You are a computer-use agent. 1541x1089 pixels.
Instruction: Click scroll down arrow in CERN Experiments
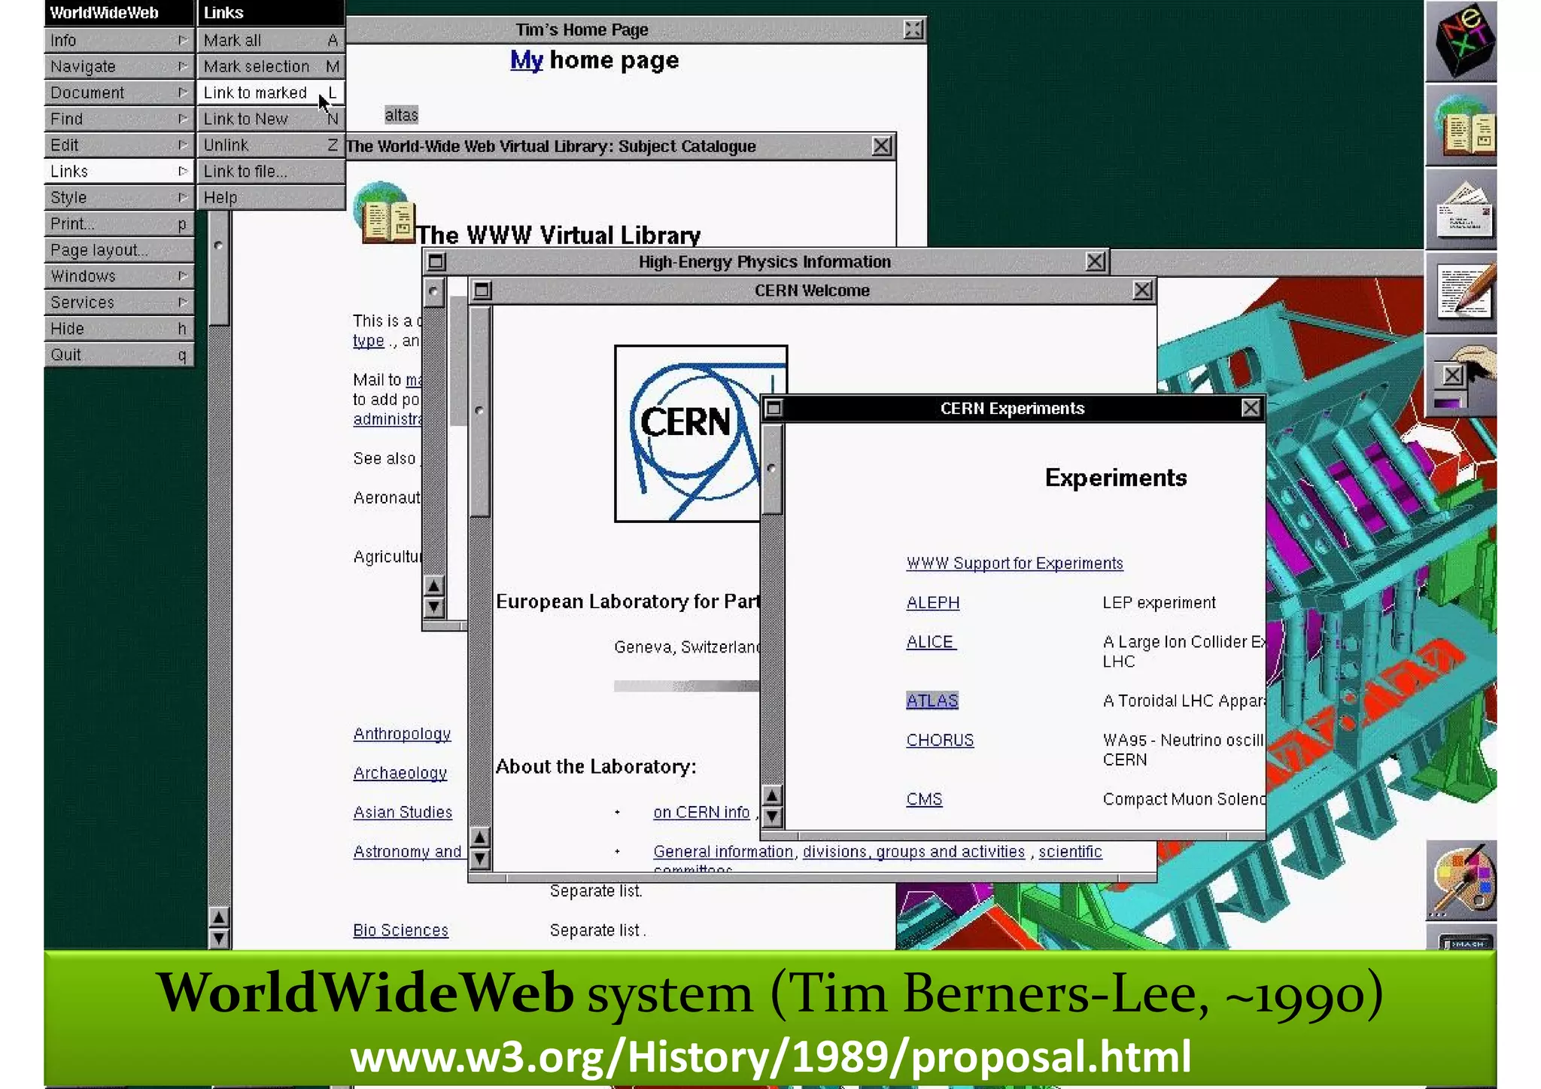pyautogui.click(x=772, y=817)
